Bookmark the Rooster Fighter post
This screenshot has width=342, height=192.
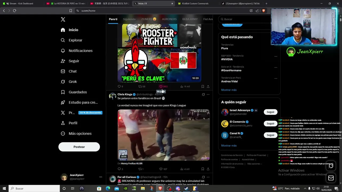pyautogui.click(x=203, y=86)
